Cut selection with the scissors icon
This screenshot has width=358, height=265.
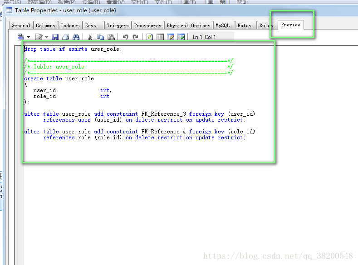tap(90, 37)
